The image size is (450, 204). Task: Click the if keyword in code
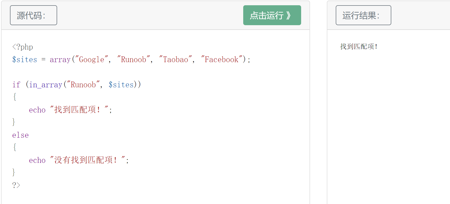[x=16, y=85]
